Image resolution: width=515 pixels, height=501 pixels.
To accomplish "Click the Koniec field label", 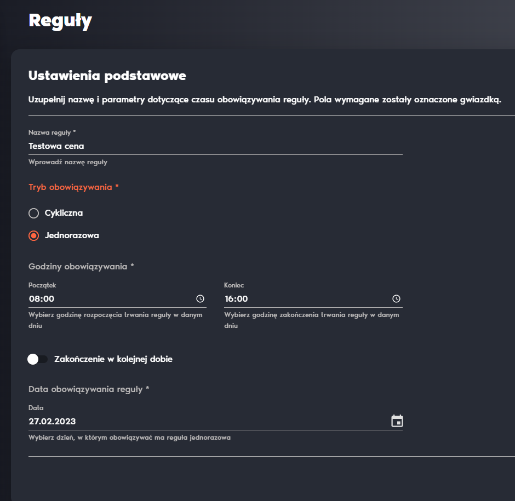I will 234,285.
